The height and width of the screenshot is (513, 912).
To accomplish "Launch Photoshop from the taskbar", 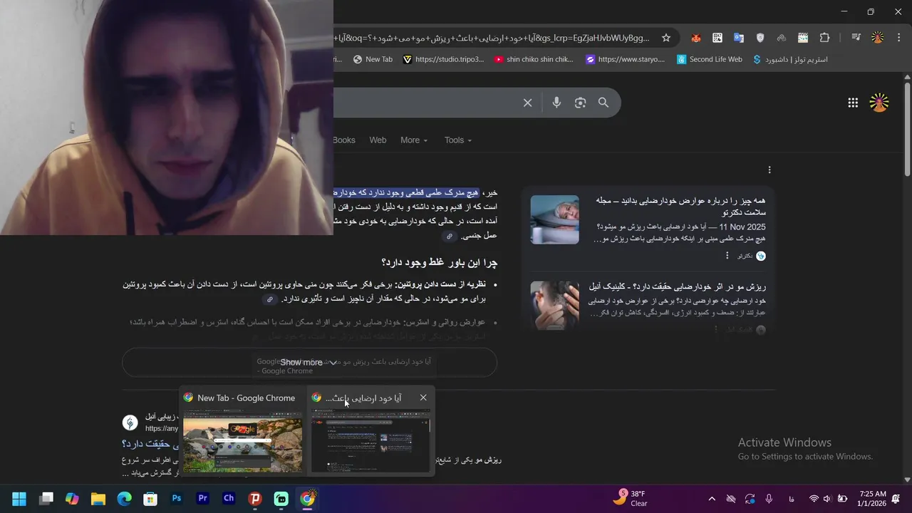I will (177, 499).
